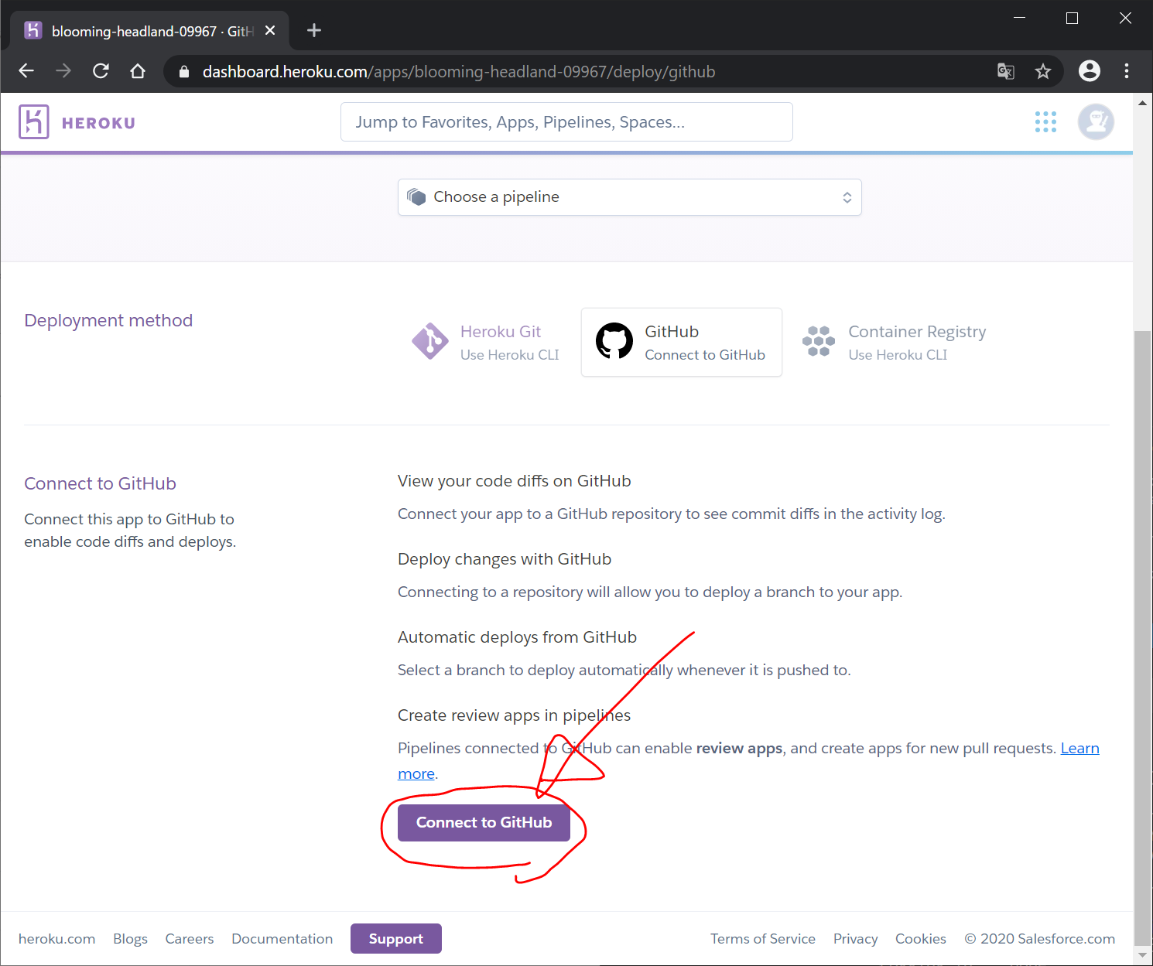Screen dimensions: 1153x966
Task: Click the GitHub octocat icon
Action: pos(614,341)
